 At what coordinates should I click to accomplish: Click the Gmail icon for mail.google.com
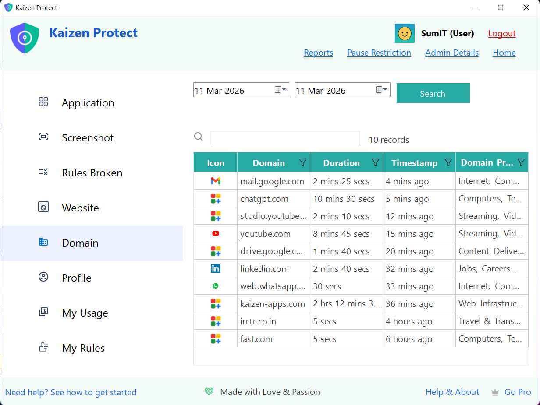215,180
